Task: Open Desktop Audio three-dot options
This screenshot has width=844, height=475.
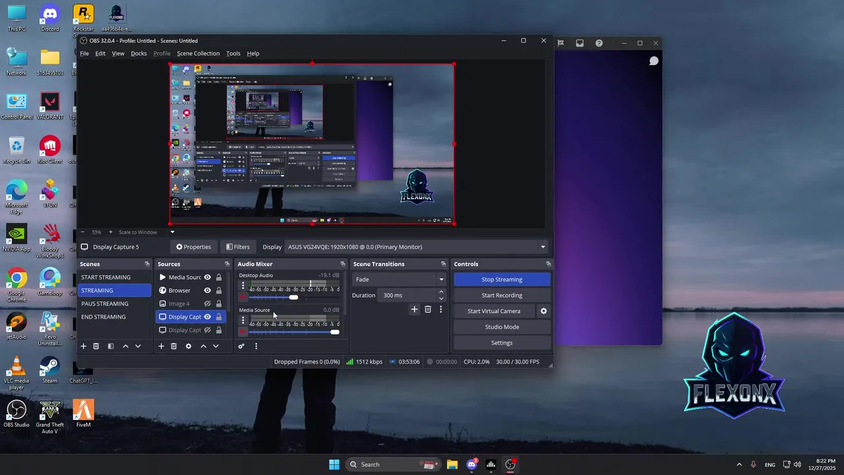Action: [243, 286]
